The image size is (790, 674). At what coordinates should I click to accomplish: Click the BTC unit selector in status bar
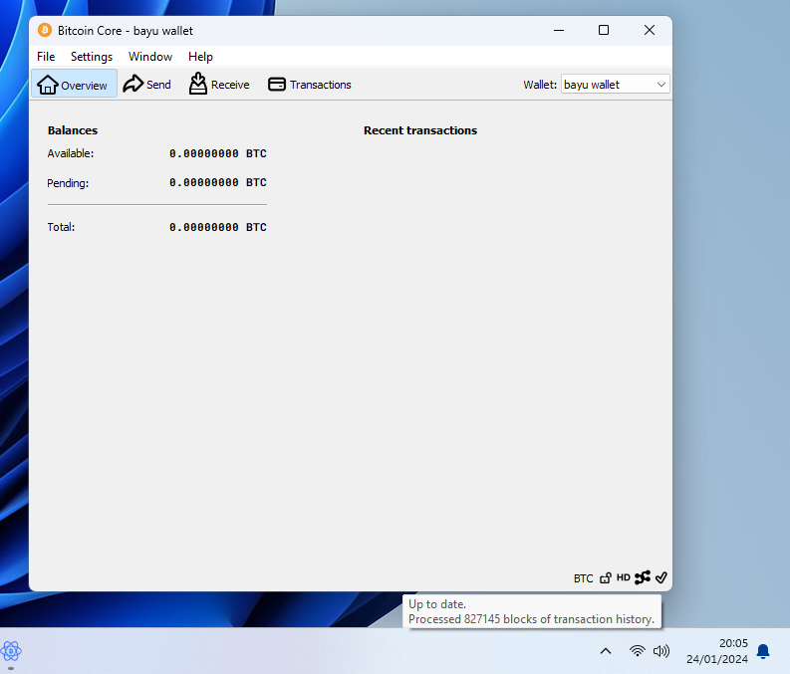pos(583,578)
